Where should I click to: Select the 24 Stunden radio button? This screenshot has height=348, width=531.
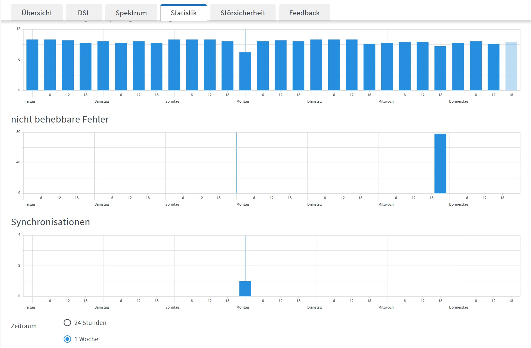(67, 323)
